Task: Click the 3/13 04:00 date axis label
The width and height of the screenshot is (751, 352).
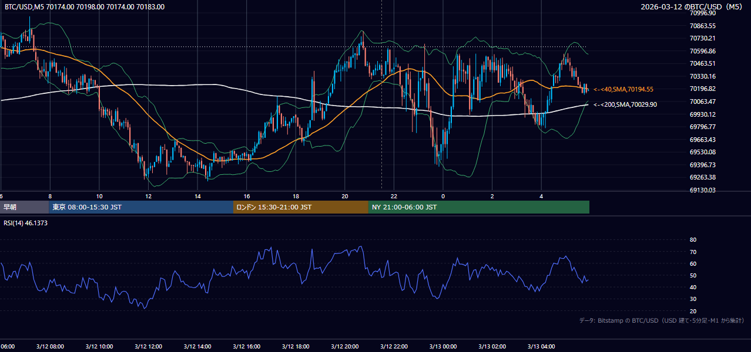Action: tap(541, 347)
